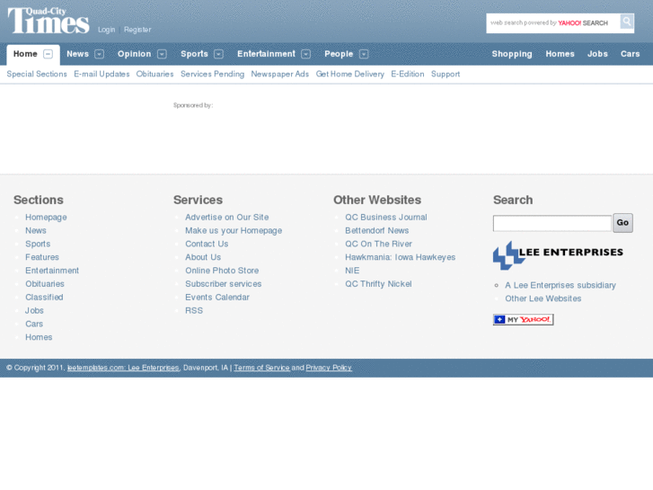Open About Us link
Screen dimensions: 653x490
click(203, 257)
